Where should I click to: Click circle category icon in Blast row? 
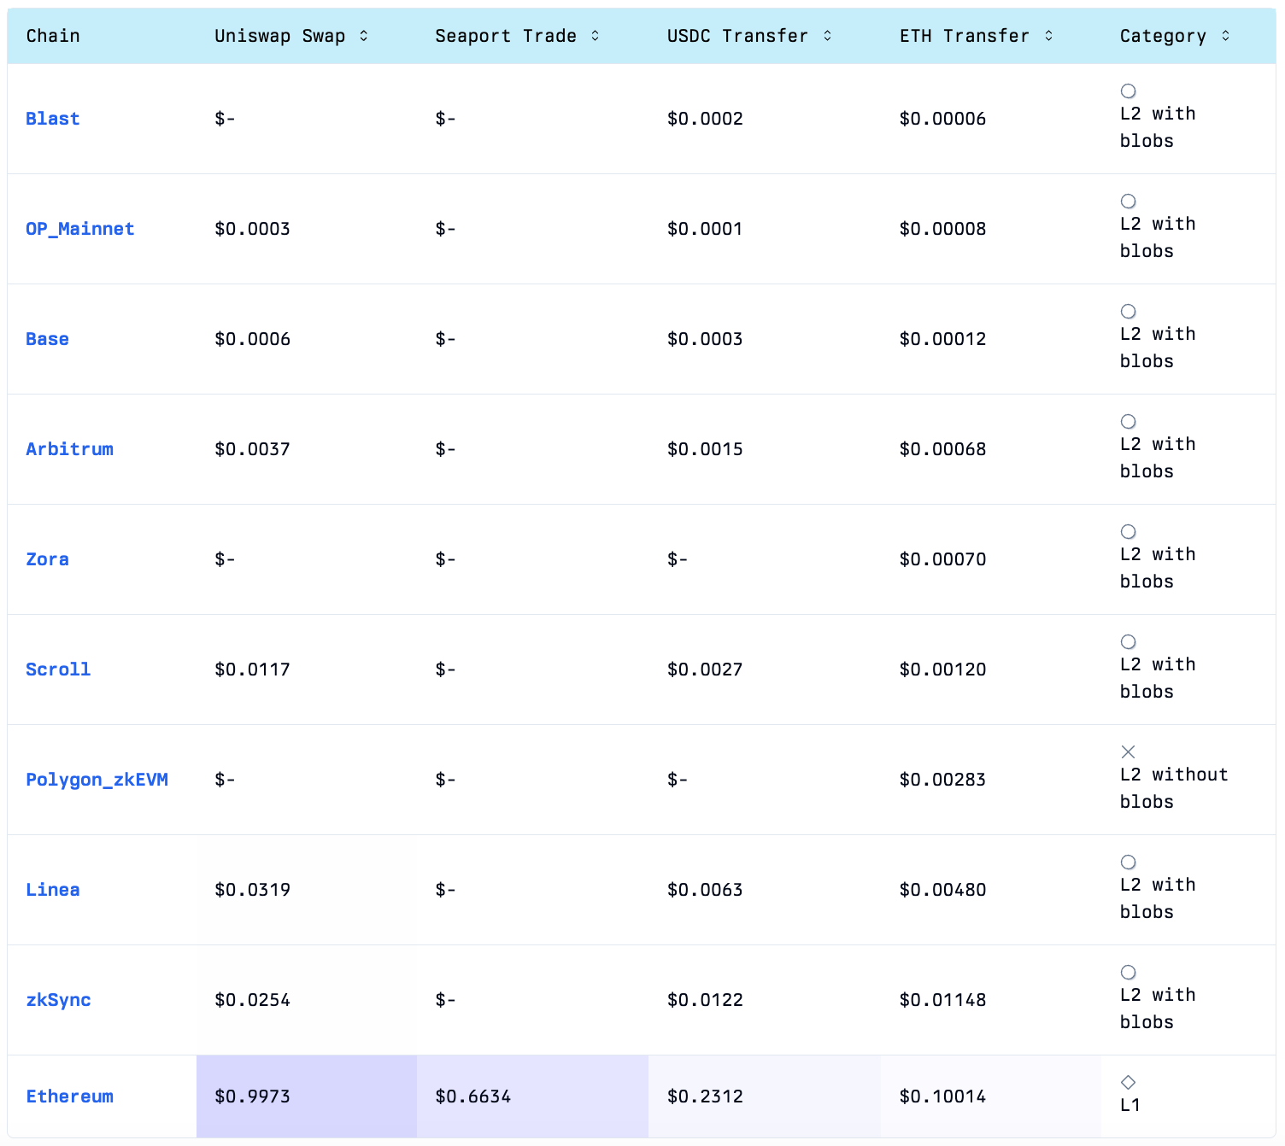tap(1128, 91)
